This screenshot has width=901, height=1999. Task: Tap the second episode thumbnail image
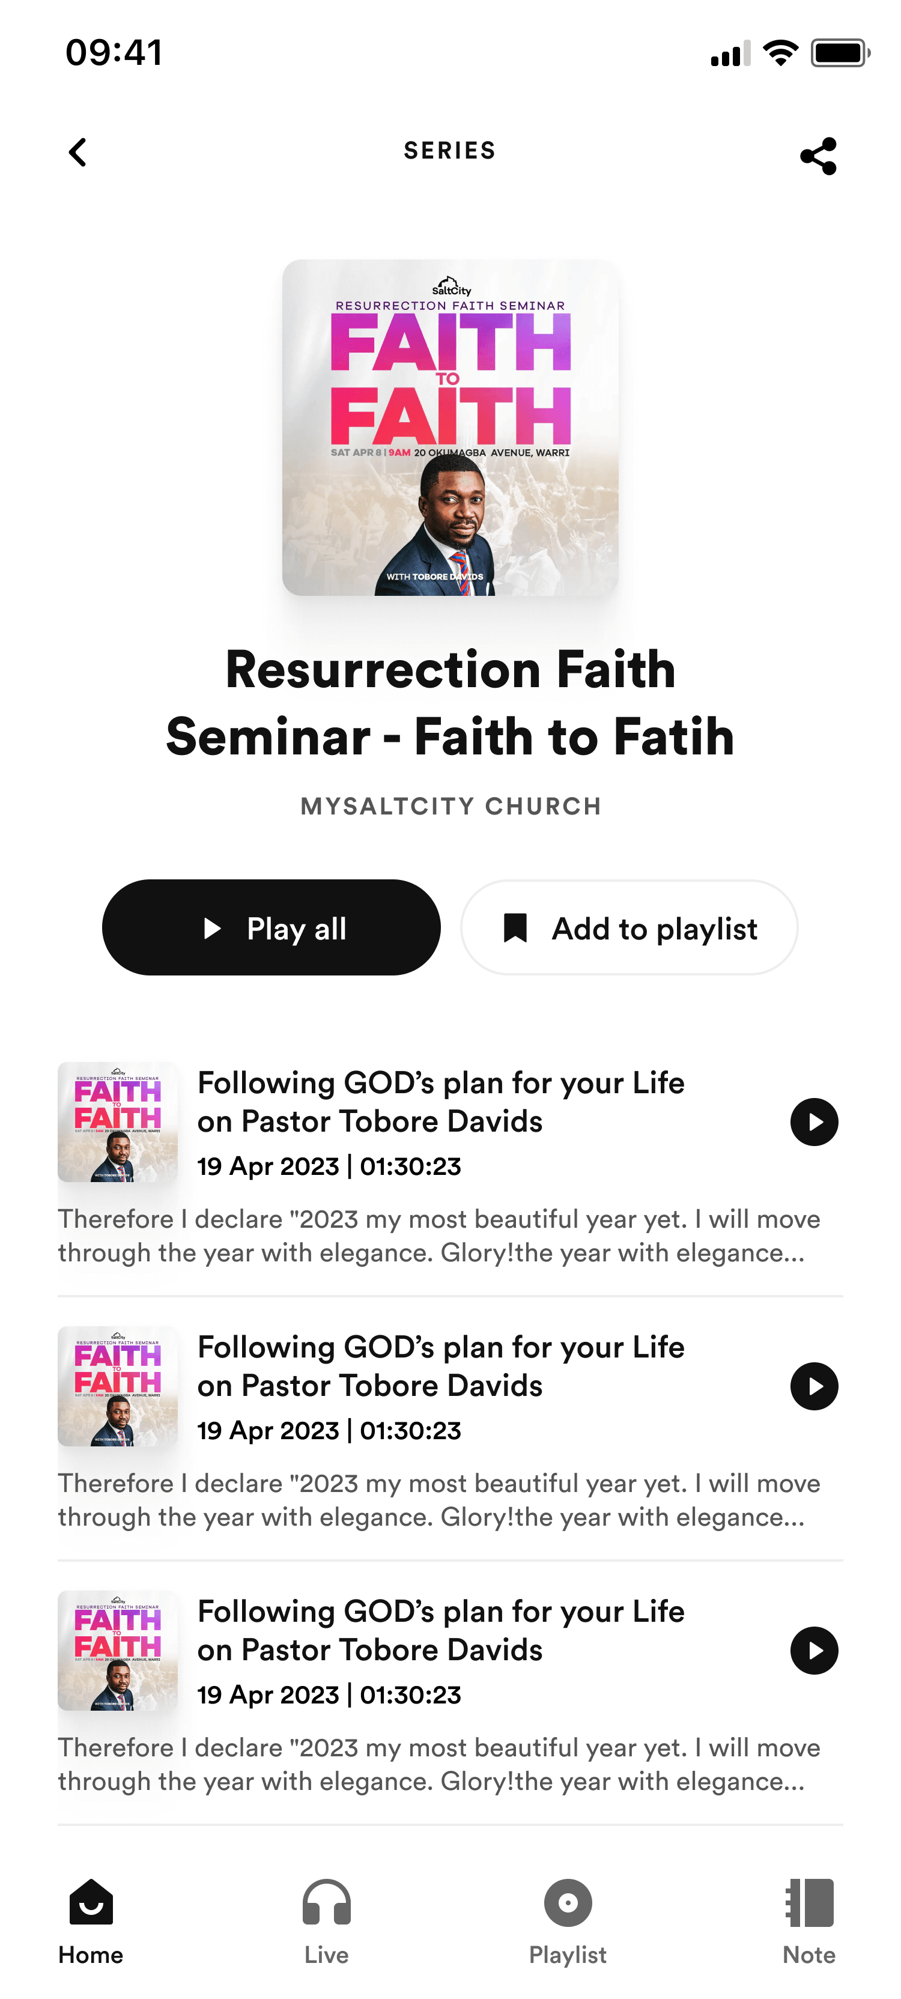tap(118, 1386)
